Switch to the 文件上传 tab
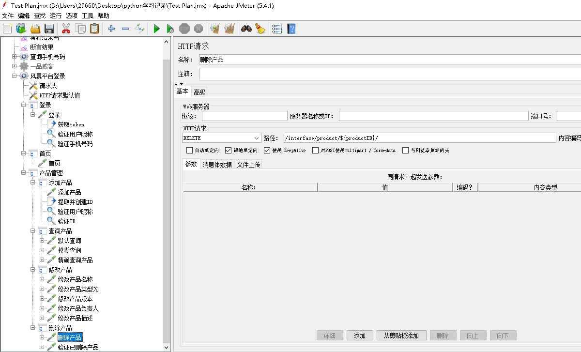The image size is (581, 352). pos(248,165)
